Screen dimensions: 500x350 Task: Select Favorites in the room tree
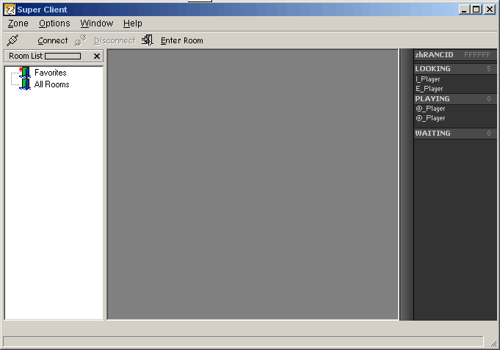51,73
